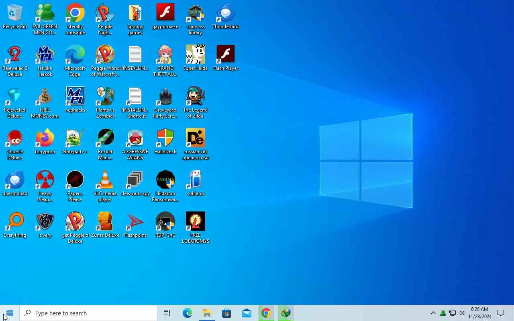Select the Rocket Mani... shortcut
This screenshot has height=321, width=514.
[x=105, y=145]
